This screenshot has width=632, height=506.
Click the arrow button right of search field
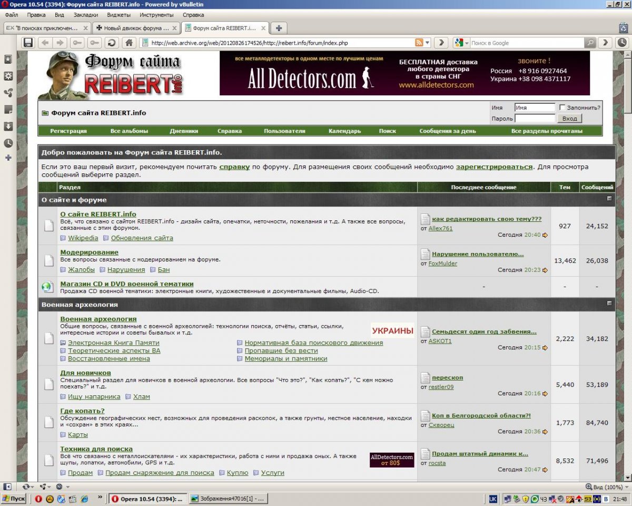606,43
